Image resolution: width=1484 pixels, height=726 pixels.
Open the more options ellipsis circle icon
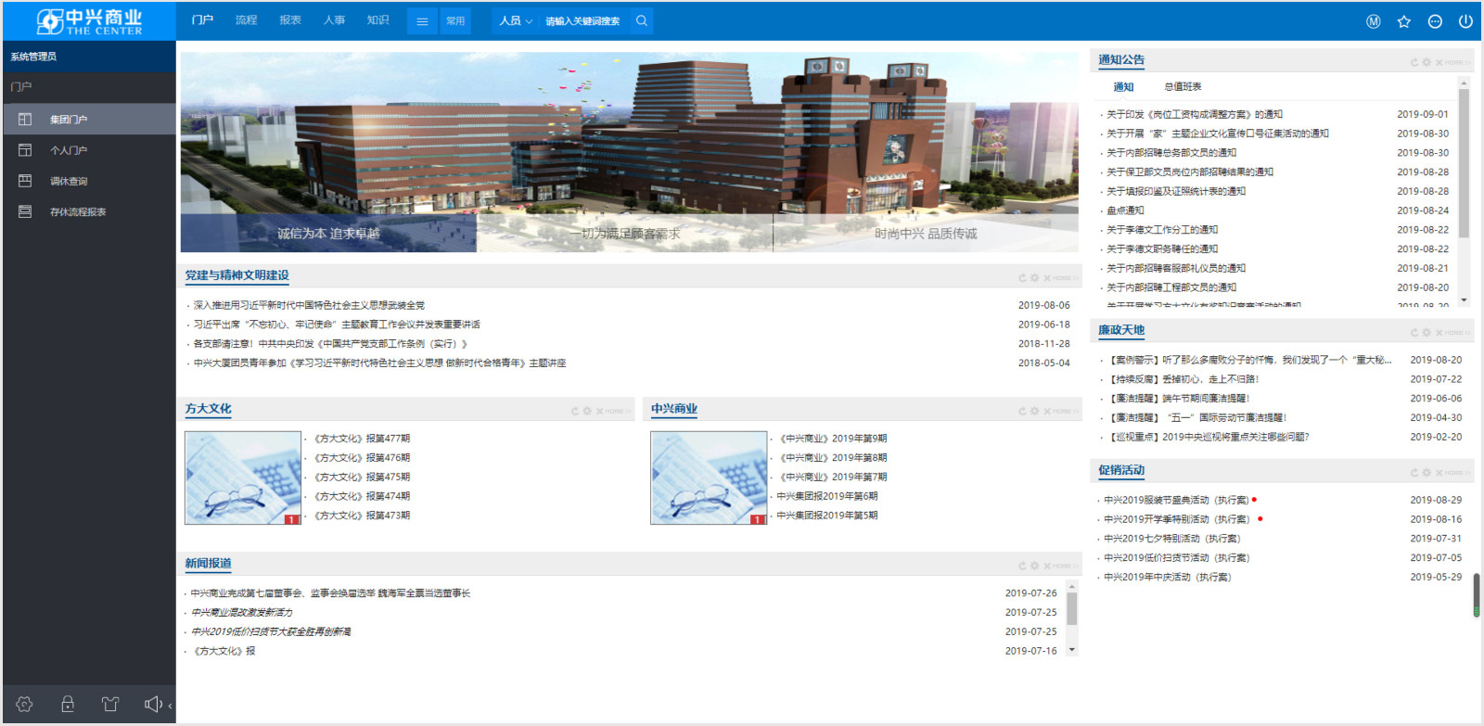coord(1435,21)
